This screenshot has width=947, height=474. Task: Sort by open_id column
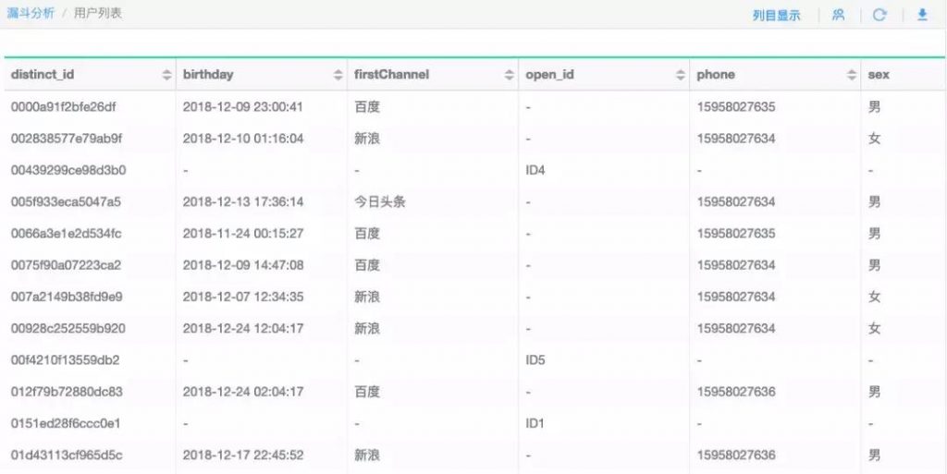[681, 75]
